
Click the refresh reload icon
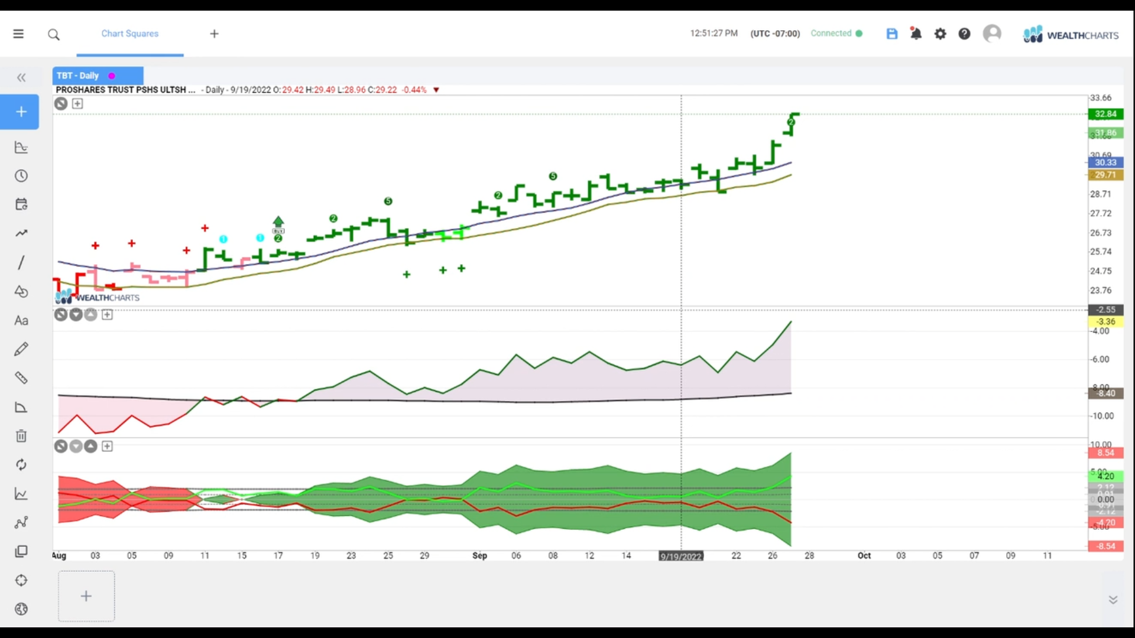[x=21, y=465]
